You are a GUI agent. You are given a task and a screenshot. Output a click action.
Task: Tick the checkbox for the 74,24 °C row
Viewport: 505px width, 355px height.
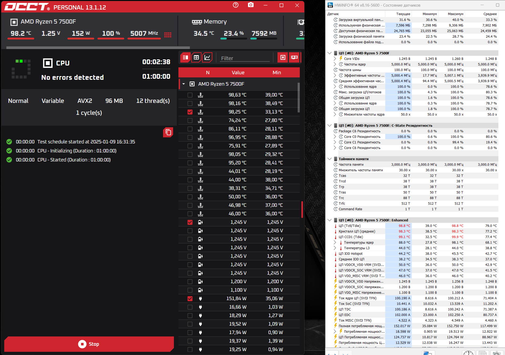[190, 120]
